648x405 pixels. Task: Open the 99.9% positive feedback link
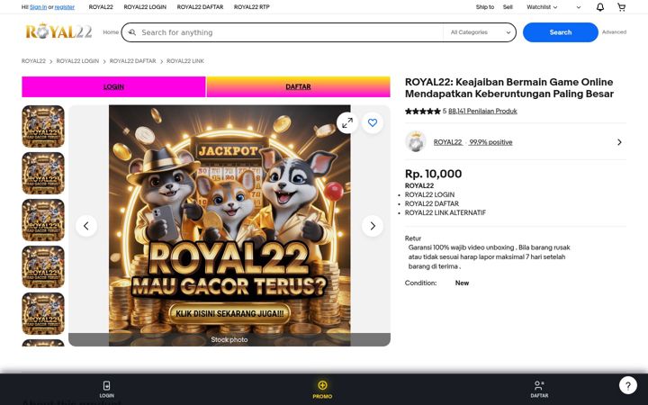tap(490, 142)
